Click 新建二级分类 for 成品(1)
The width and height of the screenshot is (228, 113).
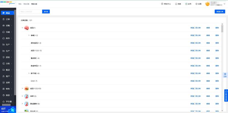(195, 28)
